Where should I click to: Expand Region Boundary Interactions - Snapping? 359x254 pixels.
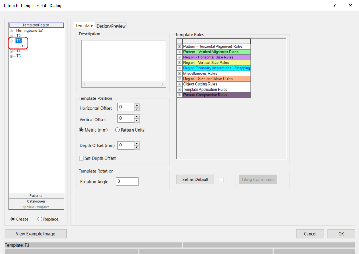click(x=179, y=68)
